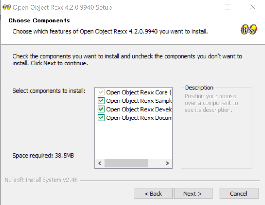Select the Open Object Rexx Samples label

click(x=138, y=101)
